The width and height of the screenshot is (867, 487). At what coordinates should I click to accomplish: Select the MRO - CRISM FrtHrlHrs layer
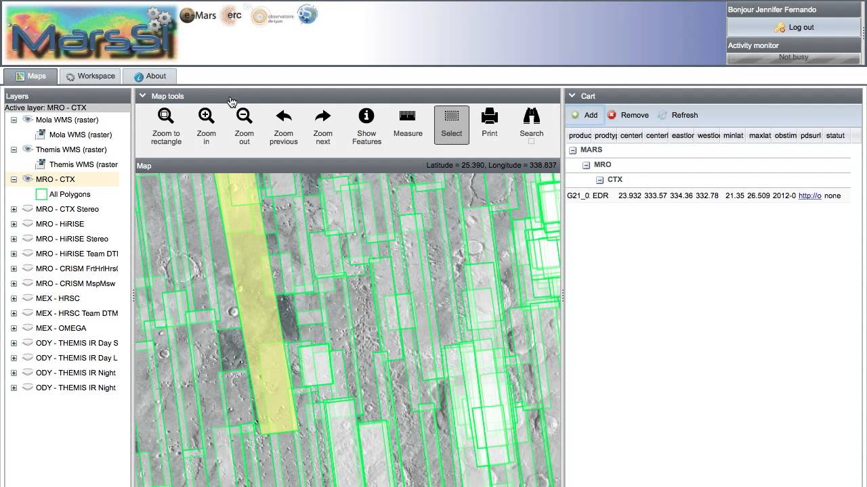[x=77, y=269]
